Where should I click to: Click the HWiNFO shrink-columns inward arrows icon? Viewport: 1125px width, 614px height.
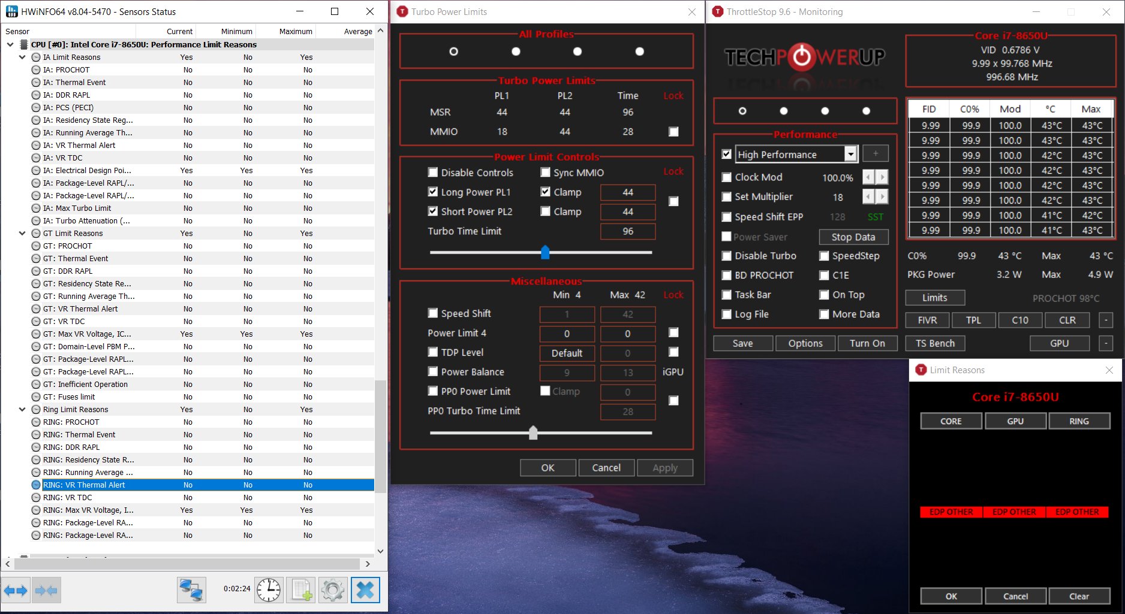click(x=46, y=591)
